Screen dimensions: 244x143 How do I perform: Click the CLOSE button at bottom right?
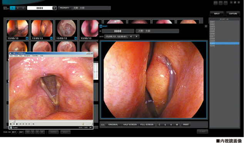pyautogui.click(x=202, y=131)
